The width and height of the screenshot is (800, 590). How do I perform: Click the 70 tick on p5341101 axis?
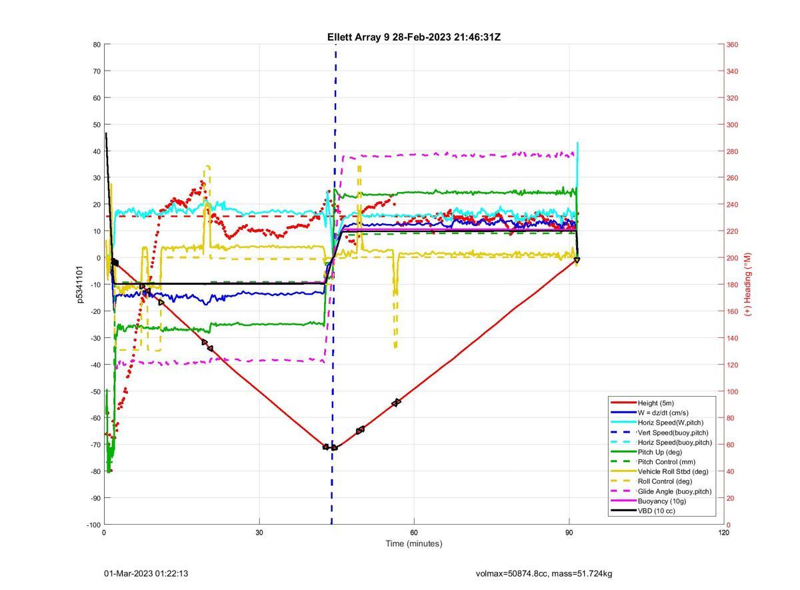tap(97, 71)
